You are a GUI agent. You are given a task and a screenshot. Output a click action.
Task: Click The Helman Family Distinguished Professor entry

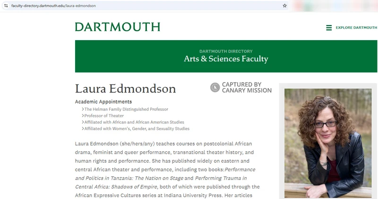coord(126,109)
